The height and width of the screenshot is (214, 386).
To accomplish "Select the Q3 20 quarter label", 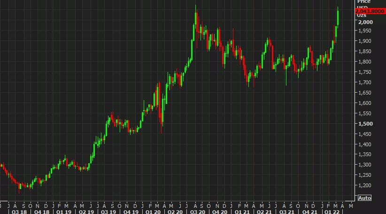I will [x=198, y=212].
